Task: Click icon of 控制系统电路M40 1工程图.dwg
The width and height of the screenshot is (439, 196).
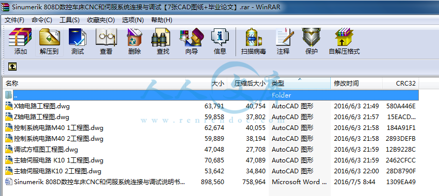Action: tap(9, 128)
